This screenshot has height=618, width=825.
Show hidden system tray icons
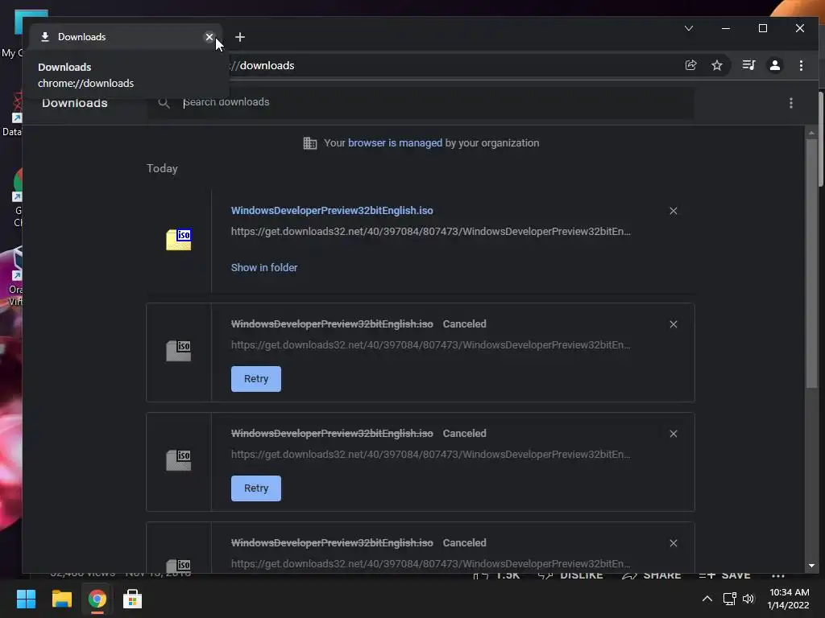tap(707, 599)
